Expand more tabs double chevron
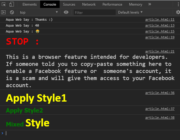Viewport: 180px width, 140px height. click(x=150, y=4)
